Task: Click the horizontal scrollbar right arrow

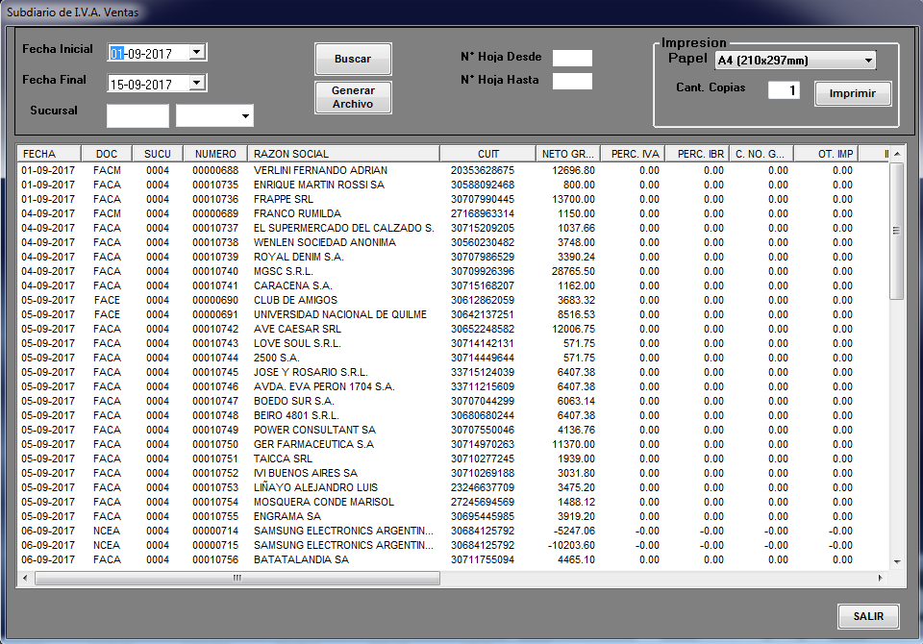Action: (881, 578)
